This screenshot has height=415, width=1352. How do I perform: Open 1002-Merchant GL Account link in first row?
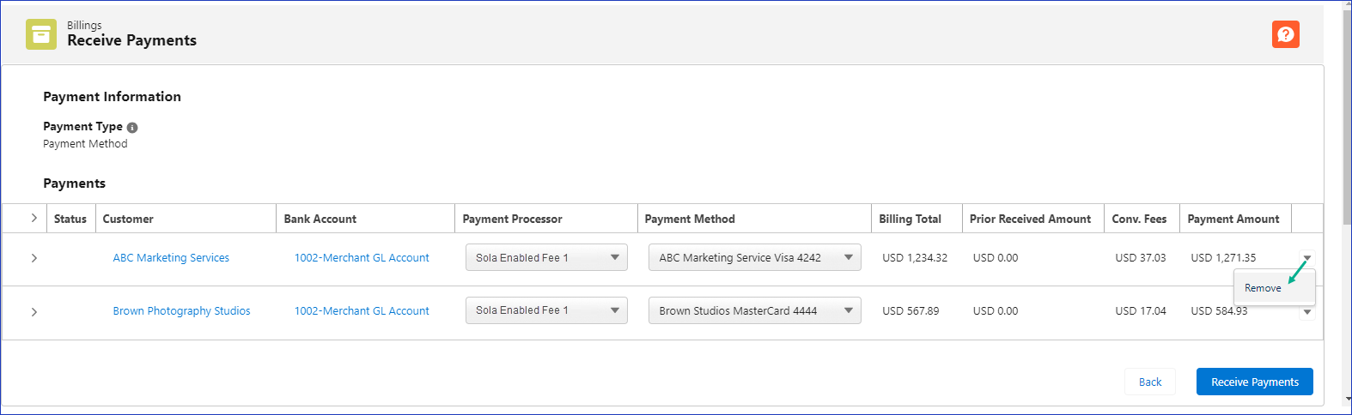362,258
